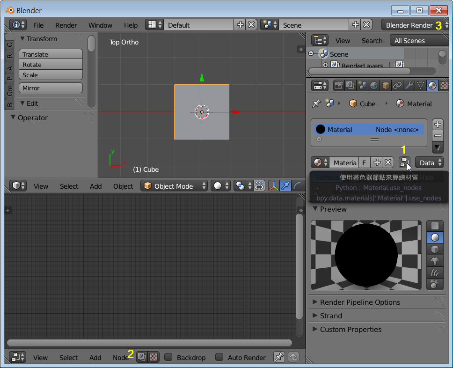
Task: Click the Use Nodes material button
Action: point(404,162)
